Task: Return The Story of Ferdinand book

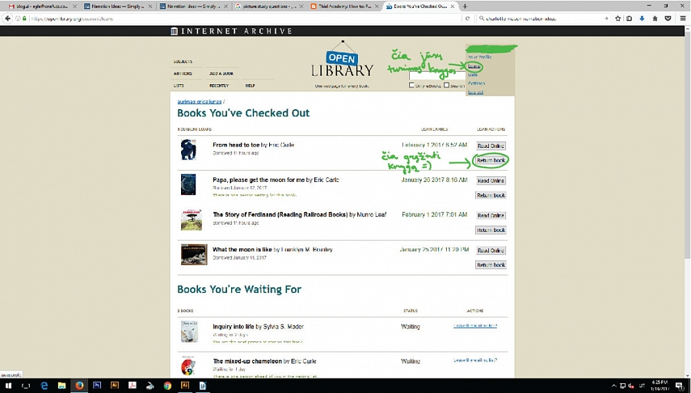Action: point(491,230)
